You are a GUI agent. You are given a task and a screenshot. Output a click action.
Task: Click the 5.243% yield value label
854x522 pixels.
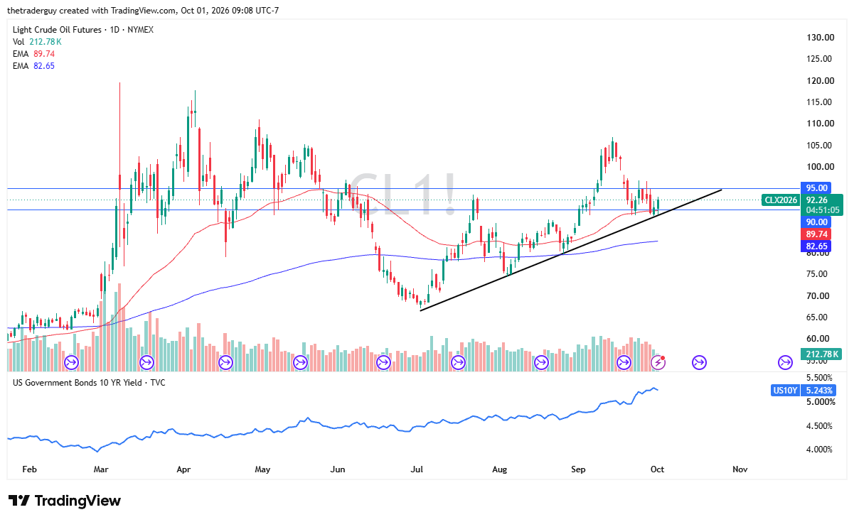820,390
